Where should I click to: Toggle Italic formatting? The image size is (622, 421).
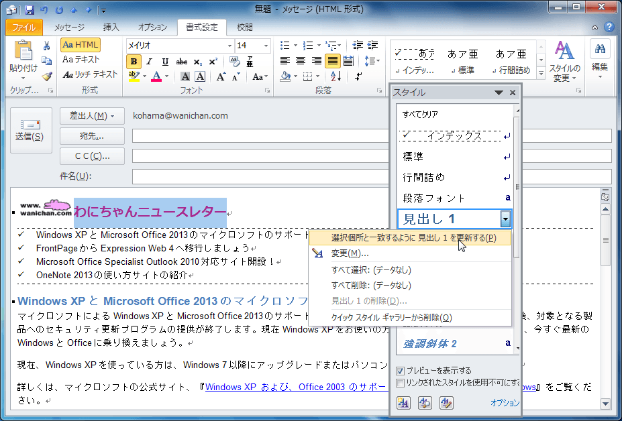point(149,62)
